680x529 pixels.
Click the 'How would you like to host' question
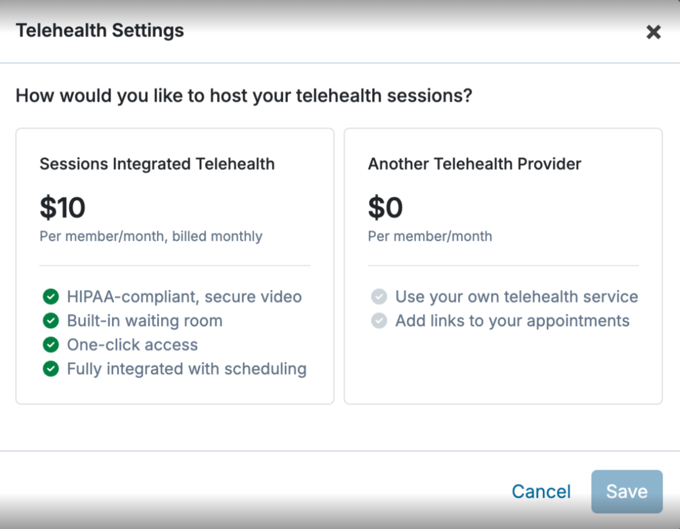point(244,95)
